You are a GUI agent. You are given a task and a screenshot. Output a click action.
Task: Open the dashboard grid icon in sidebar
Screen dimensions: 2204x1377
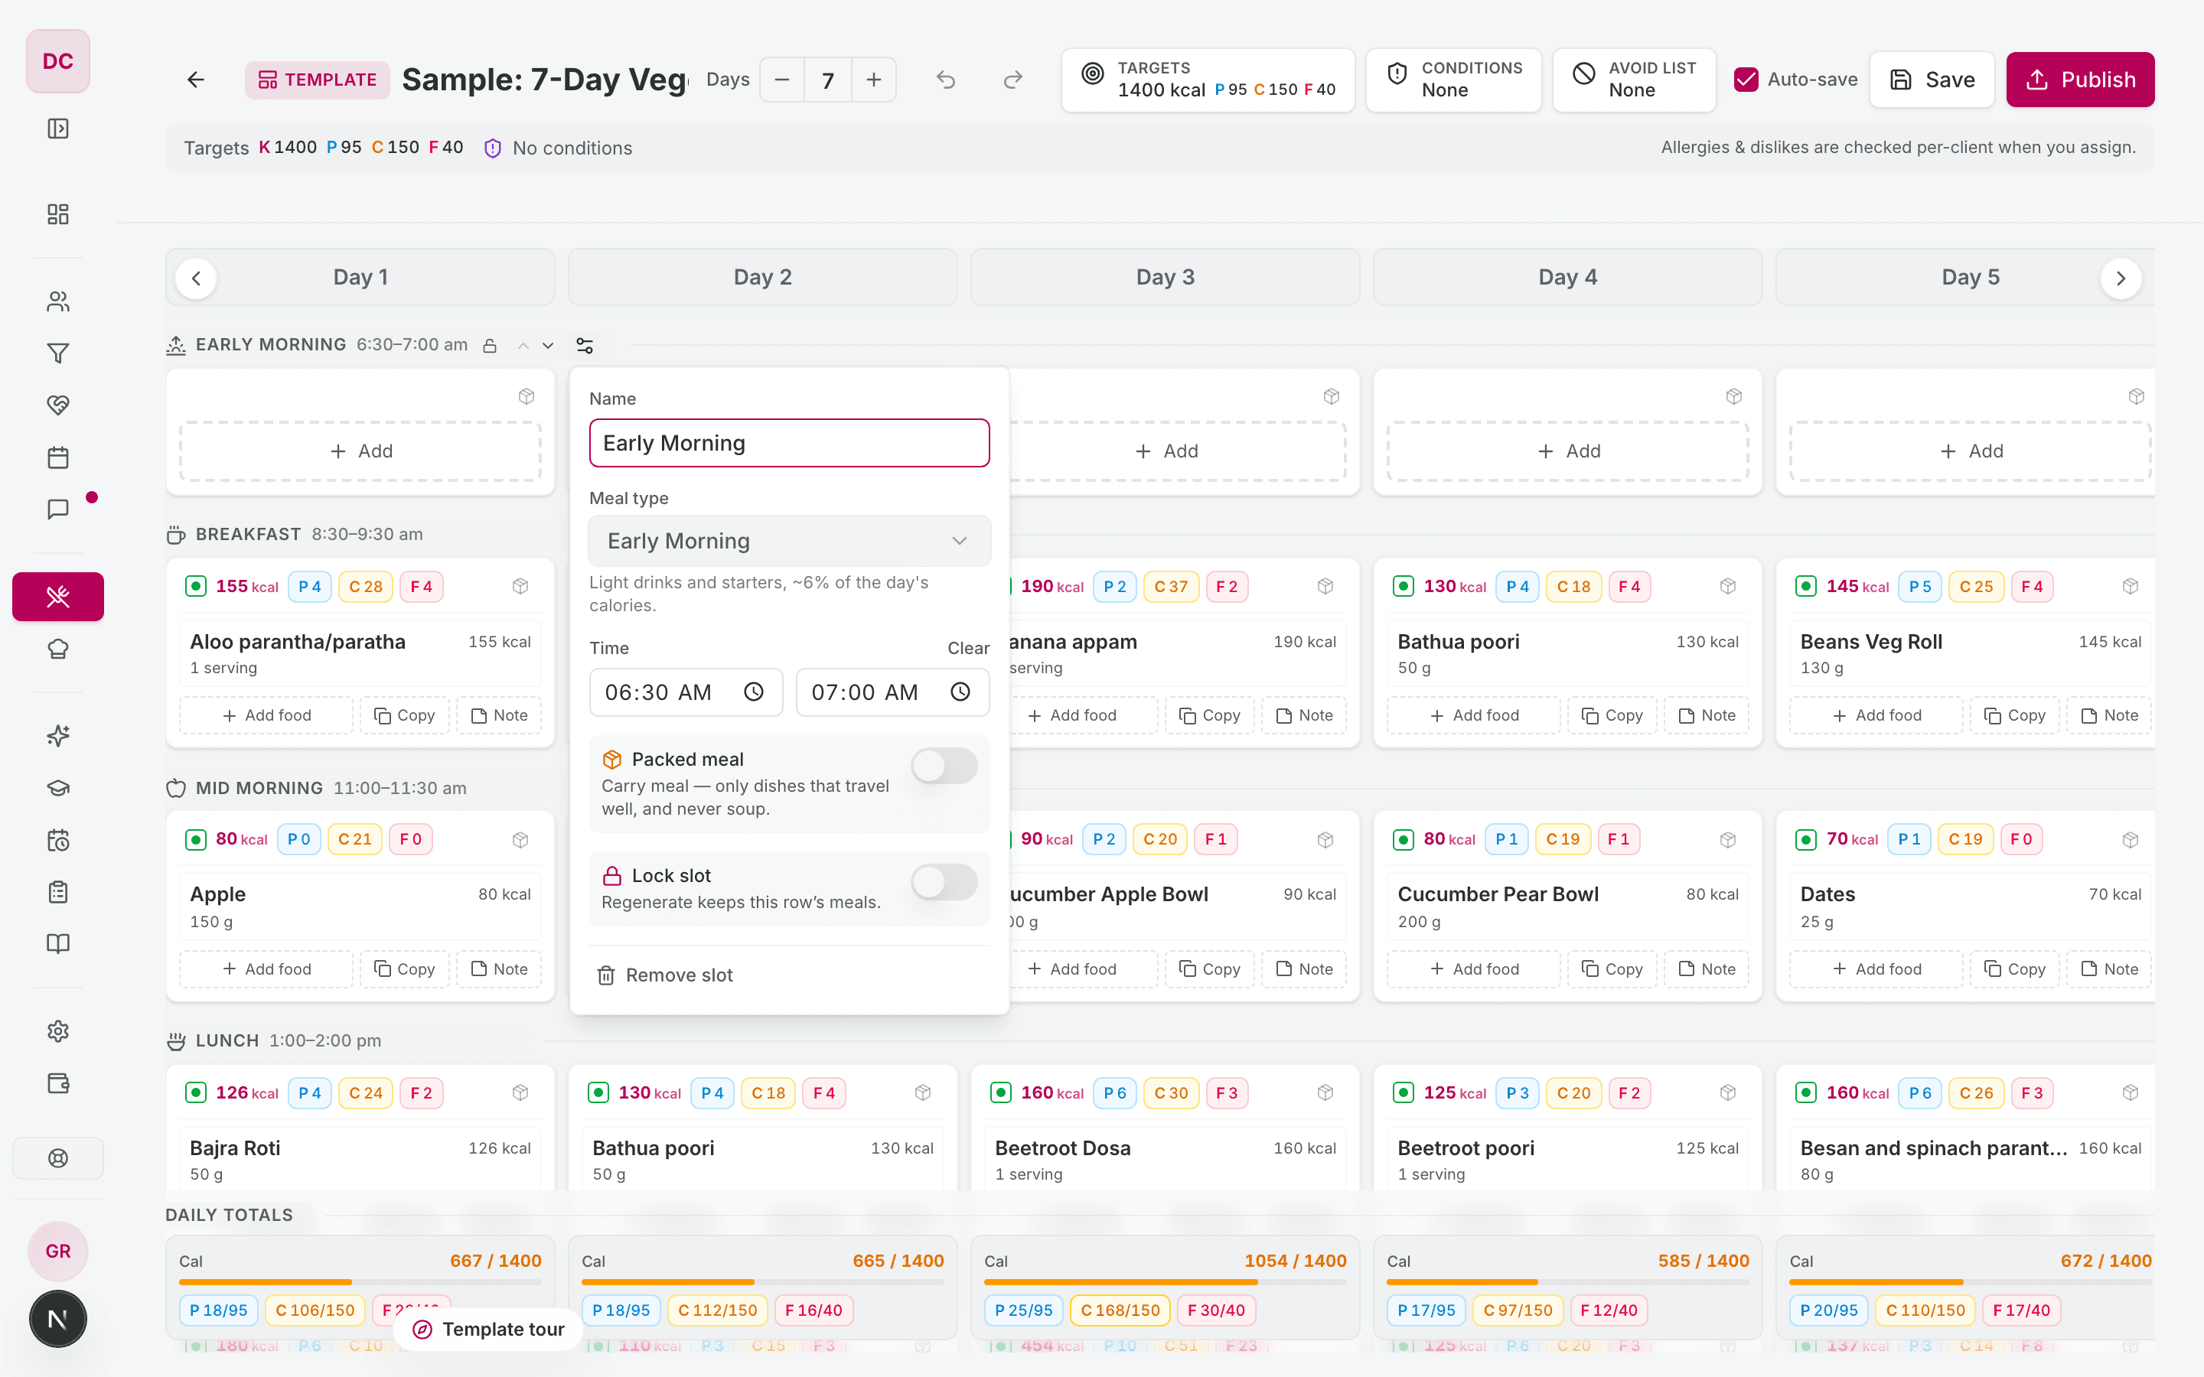click(x=58, y=214)
